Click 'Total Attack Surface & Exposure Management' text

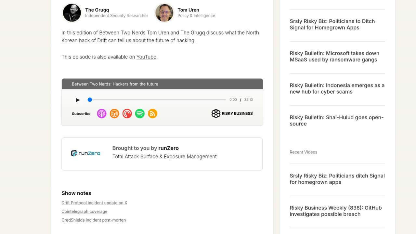(x=164, y=157)
